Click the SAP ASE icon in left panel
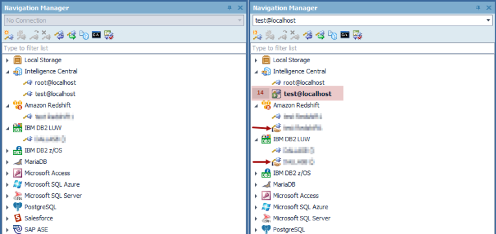The width and height of the screenshot is (496, 234). (x=18, y=229)
